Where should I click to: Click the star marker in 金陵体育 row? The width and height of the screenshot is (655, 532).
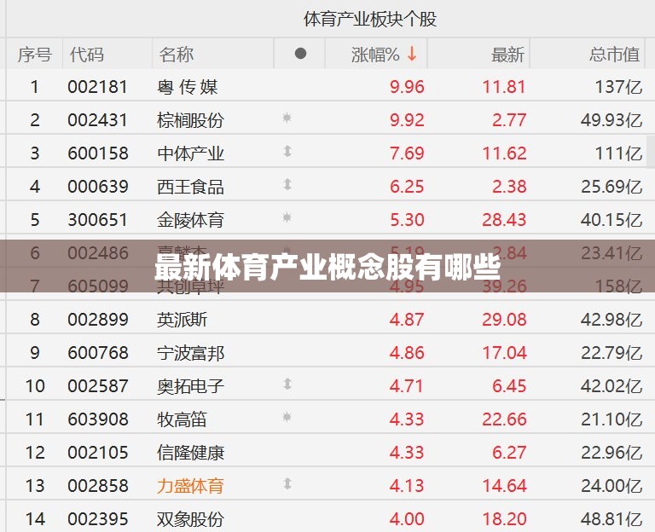pos(287,217)
